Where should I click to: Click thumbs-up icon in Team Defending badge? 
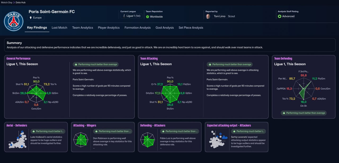(x=284, y=113)
